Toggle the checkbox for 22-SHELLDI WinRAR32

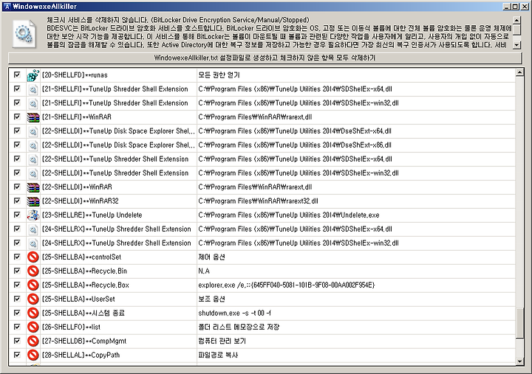[17, 201]
